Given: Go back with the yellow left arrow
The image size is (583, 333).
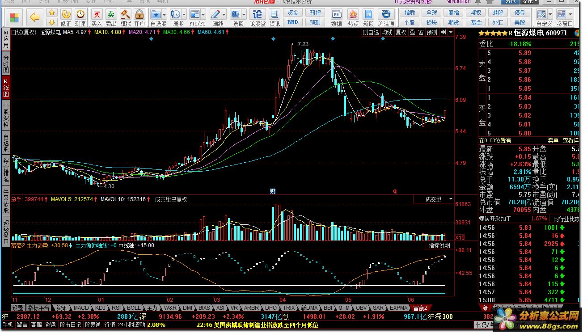Looking at the screenshot, I should (34, 18).
